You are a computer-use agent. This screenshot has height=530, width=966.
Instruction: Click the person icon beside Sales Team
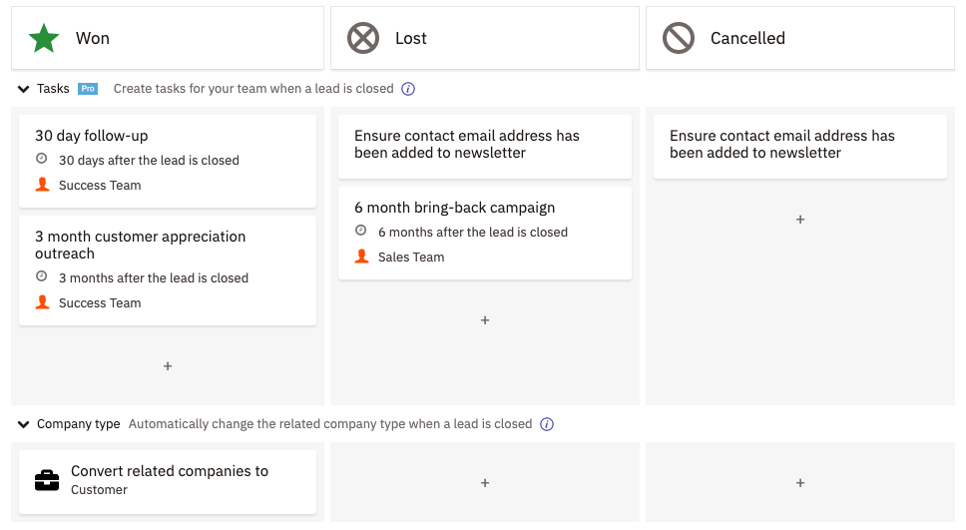pos(361,257)
